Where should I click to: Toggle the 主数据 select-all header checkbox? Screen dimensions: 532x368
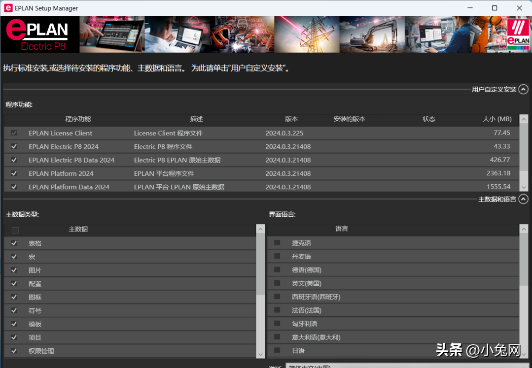click(15, 230)
